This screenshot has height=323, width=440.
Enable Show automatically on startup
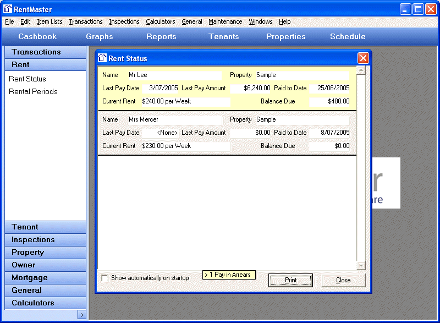click(x=105, y=278)
